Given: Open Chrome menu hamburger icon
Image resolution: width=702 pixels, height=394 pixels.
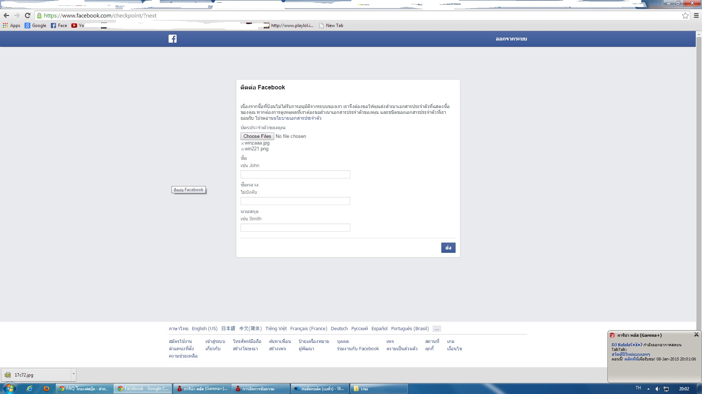Looking at the screenshot, I should pos(696,15).
